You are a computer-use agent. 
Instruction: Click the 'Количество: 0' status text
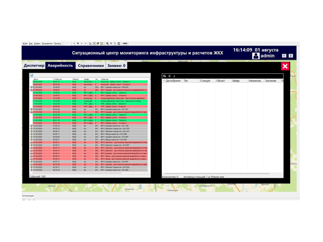[170, 177]
